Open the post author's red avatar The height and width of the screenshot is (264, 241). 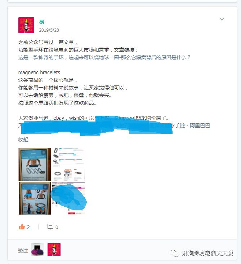coord(26,25)
